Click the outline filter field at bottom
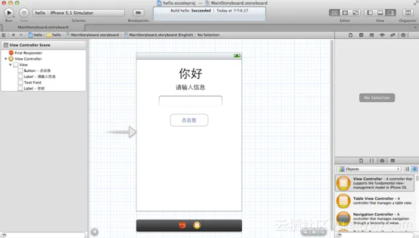 (44, 236)
